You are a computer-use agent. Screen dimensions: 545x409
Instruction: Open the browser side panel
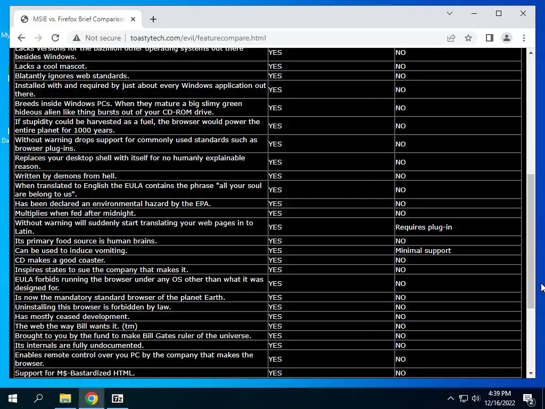[x=490, y=38]
